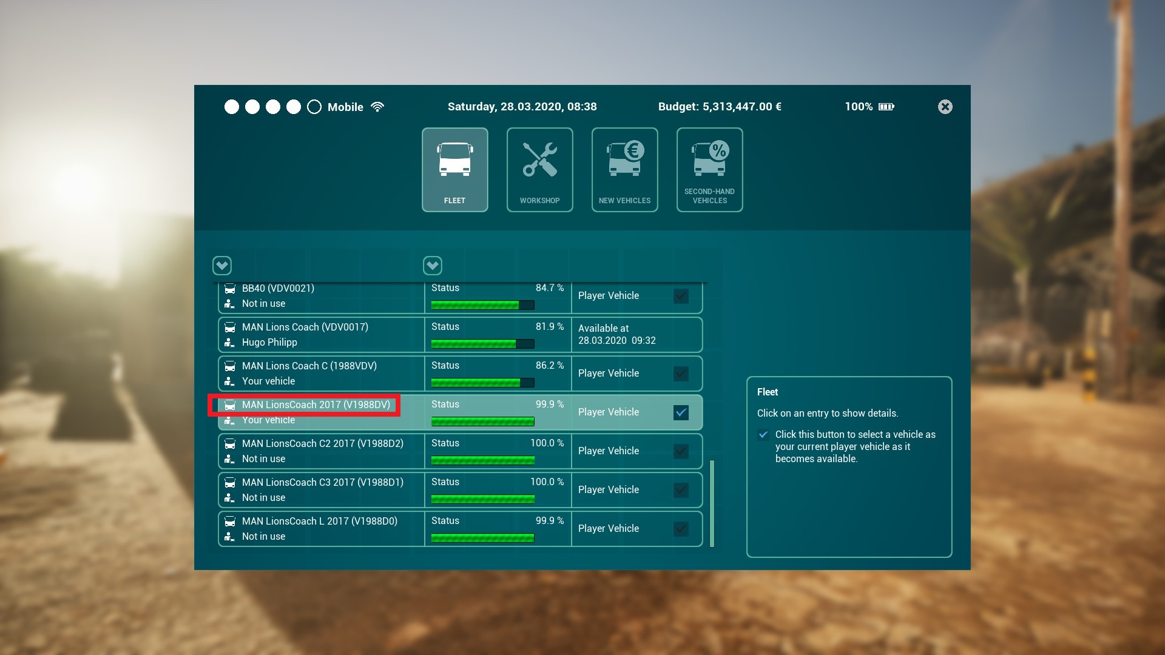Click Hugo Philipp driver name
1165x655 pixels.
(269, 343)
